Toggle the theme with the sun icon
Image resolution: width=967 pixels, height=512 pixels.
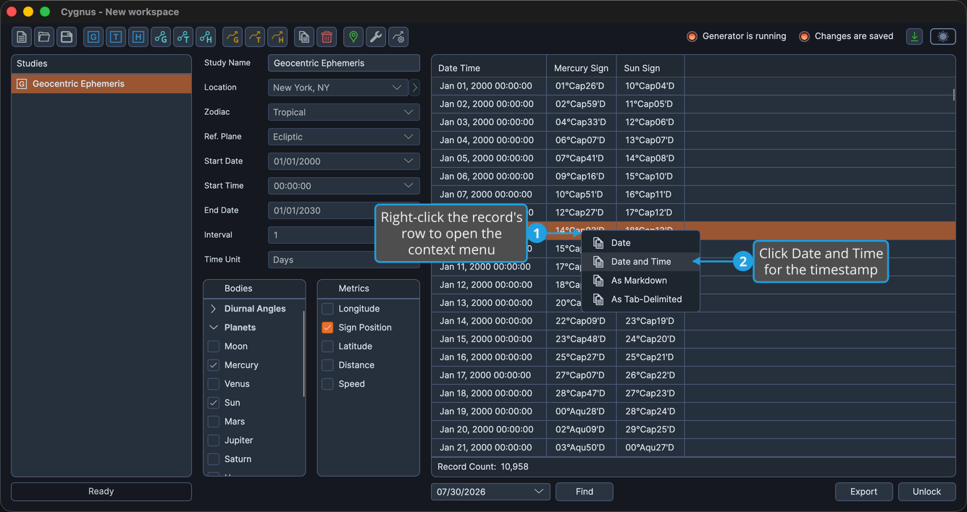[943, 36]
